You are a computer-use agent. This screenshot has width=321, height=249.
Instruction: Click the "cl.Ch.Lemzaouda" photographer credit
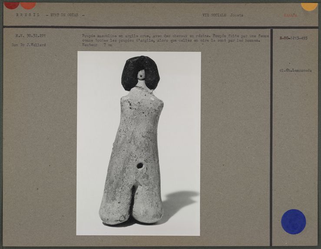[x=295, y=70]
